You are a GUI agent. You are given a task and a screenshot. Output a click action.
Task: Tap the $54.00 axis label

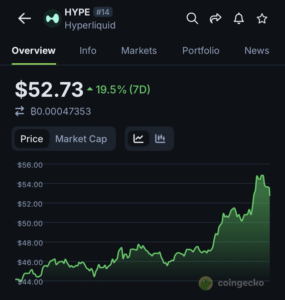click(30, 184)
